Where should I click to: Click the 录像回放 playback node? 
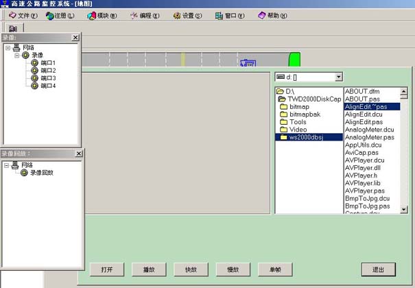point(41,173)
